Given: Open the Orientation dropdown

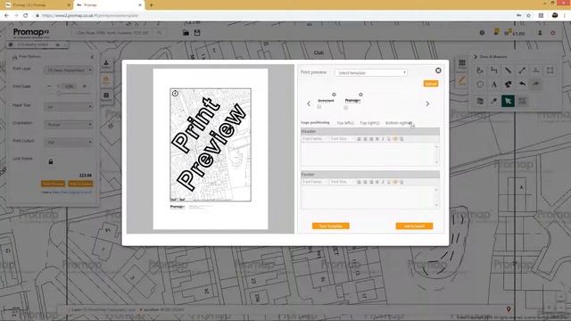Looking at the screenshot, I should (69, 125).
